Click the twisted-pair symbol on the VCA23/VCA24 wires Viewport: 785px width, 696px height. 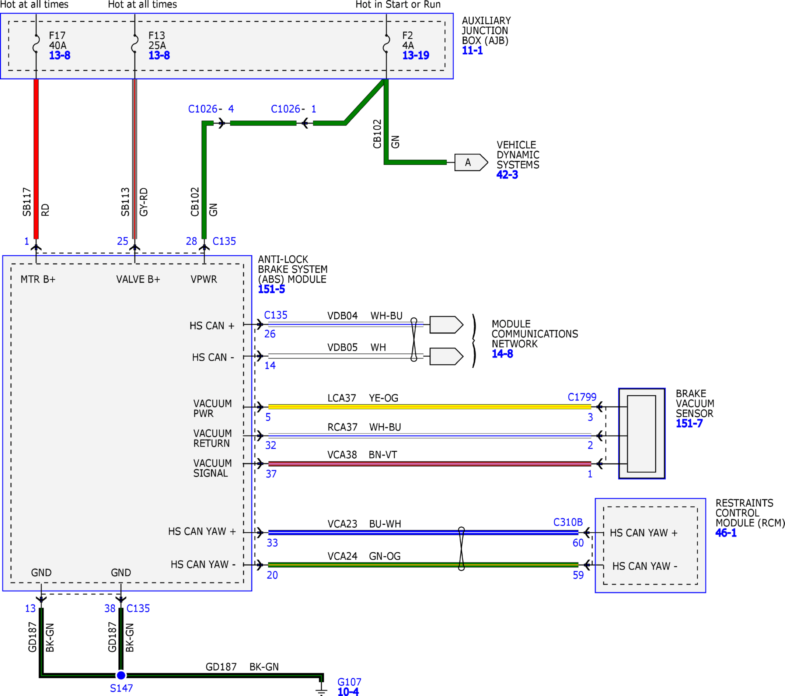point(461,549)
